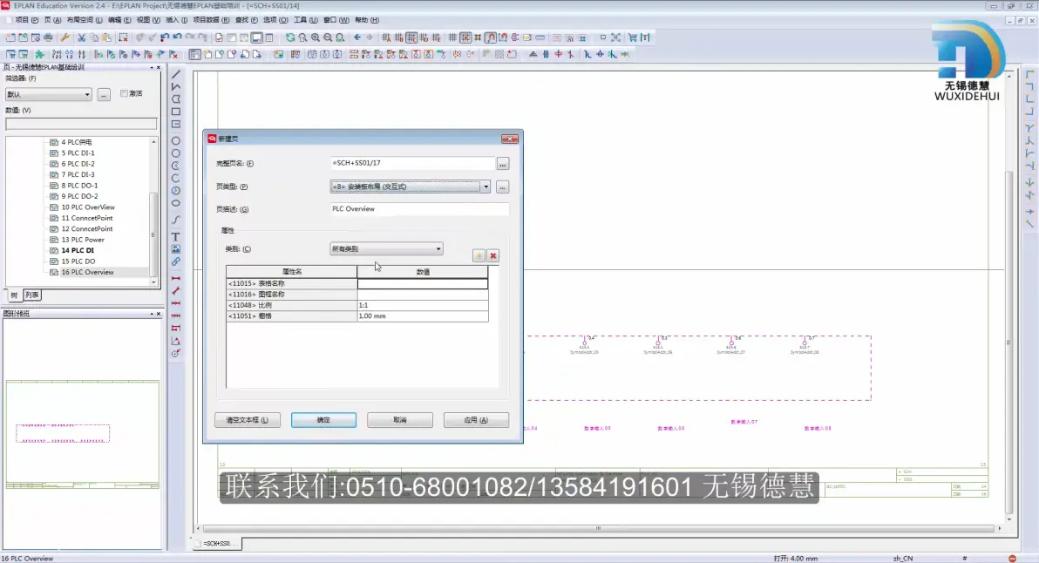Open the 项目数据 (R) menu

pyautogui.click(x=212, y=20)
